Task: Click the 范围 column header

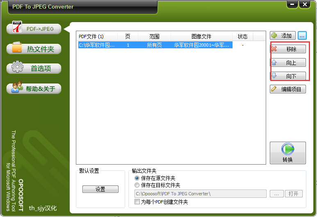Action: point(154,36)
